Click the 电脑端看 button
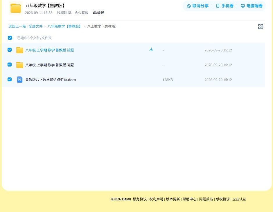Screen dimensions: 273x212 click(x=252, y=6)
